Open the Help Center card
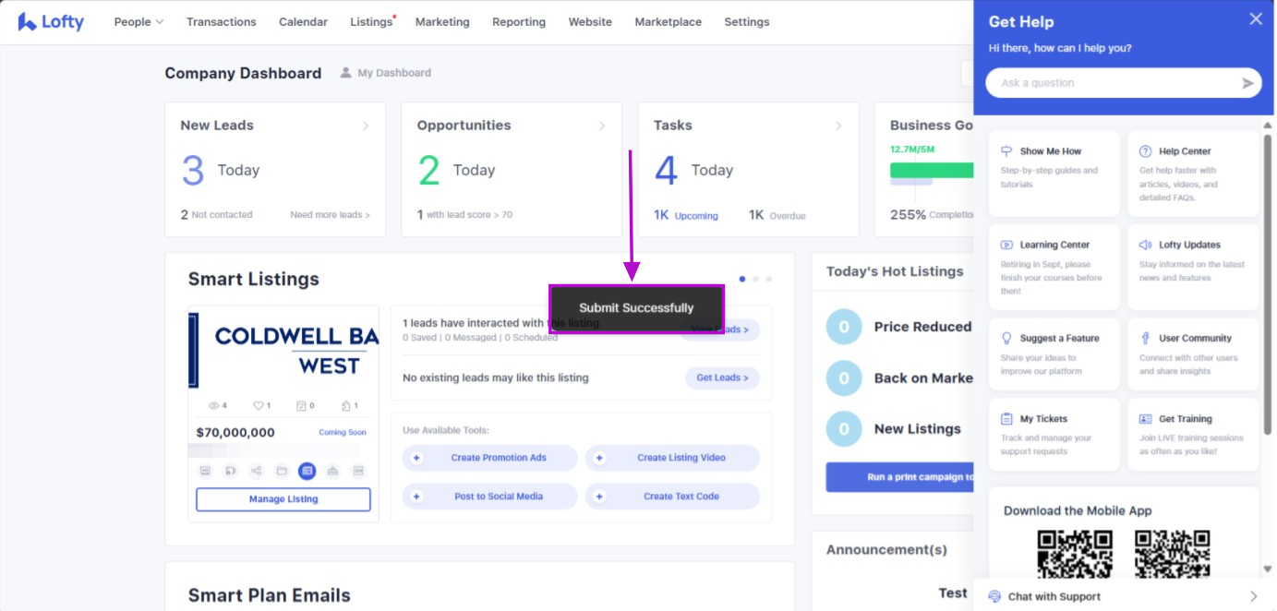The image size is (1277, 611). 1193,174
